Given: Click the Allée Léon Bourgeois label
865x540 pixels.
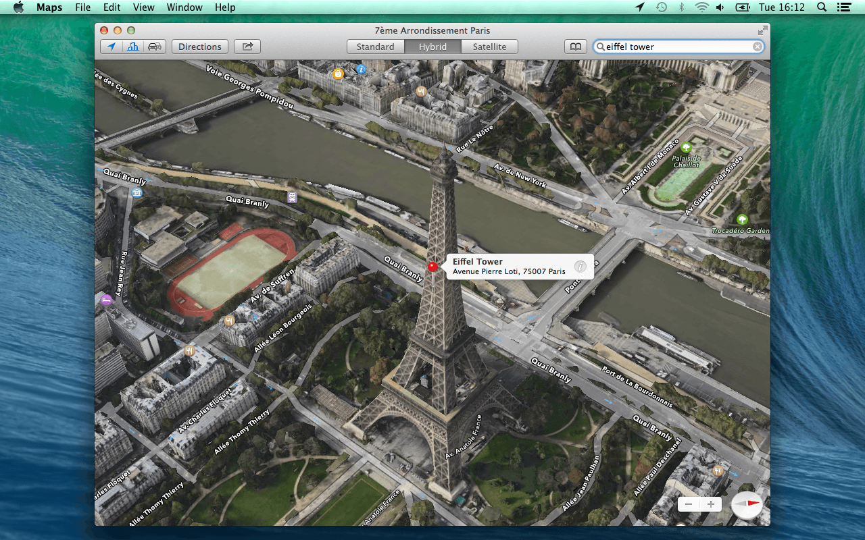Looking at the screenshot, I should point(282,327).
